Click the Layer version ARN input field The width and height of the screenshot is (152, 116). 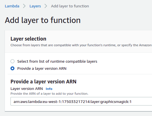(81, 101)
